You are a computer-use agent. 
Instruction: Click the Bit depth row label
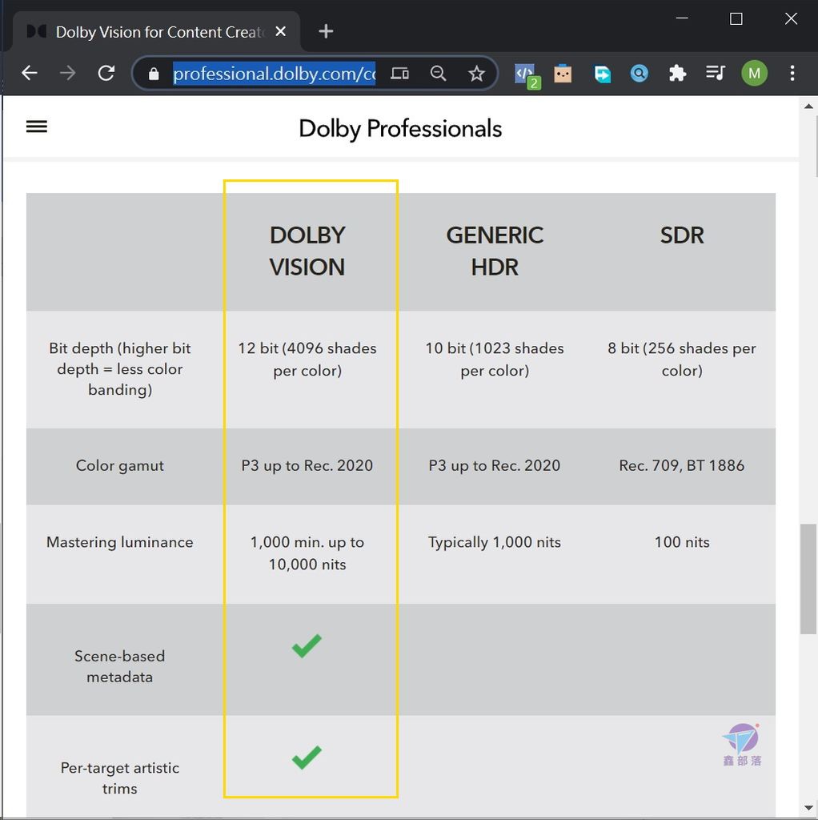[120, 368]
